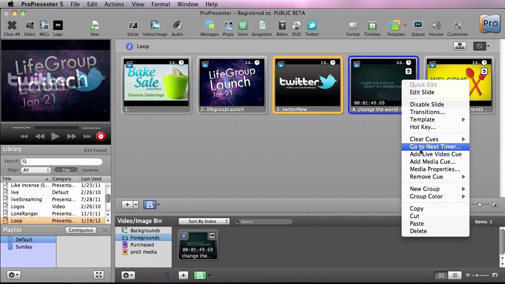Expand the Template toolbar dropdown arrow
This screenshot has height=284, width=505.
405,25
